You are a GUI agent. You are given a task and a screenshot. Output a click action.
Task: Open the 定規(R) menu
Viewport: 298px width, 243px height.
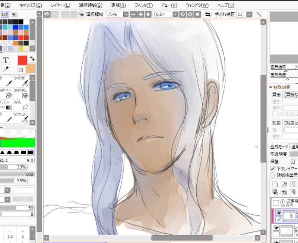[118, 5]
